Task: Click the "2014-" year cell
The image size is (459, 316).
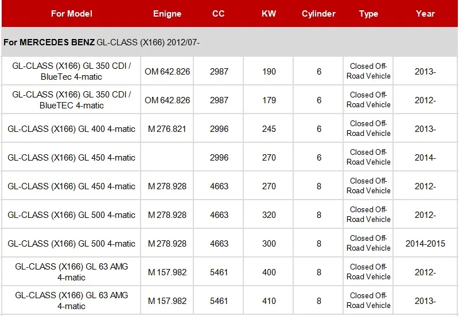Action: [x=425, y=157]
